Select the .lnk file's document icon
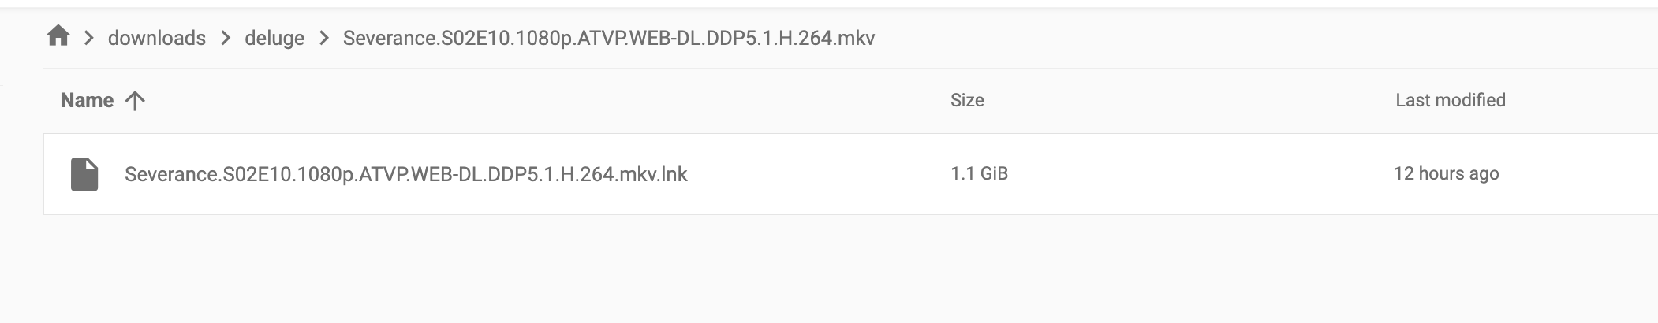This screenshot has height=323, width=1658. (x=84, y=174)
